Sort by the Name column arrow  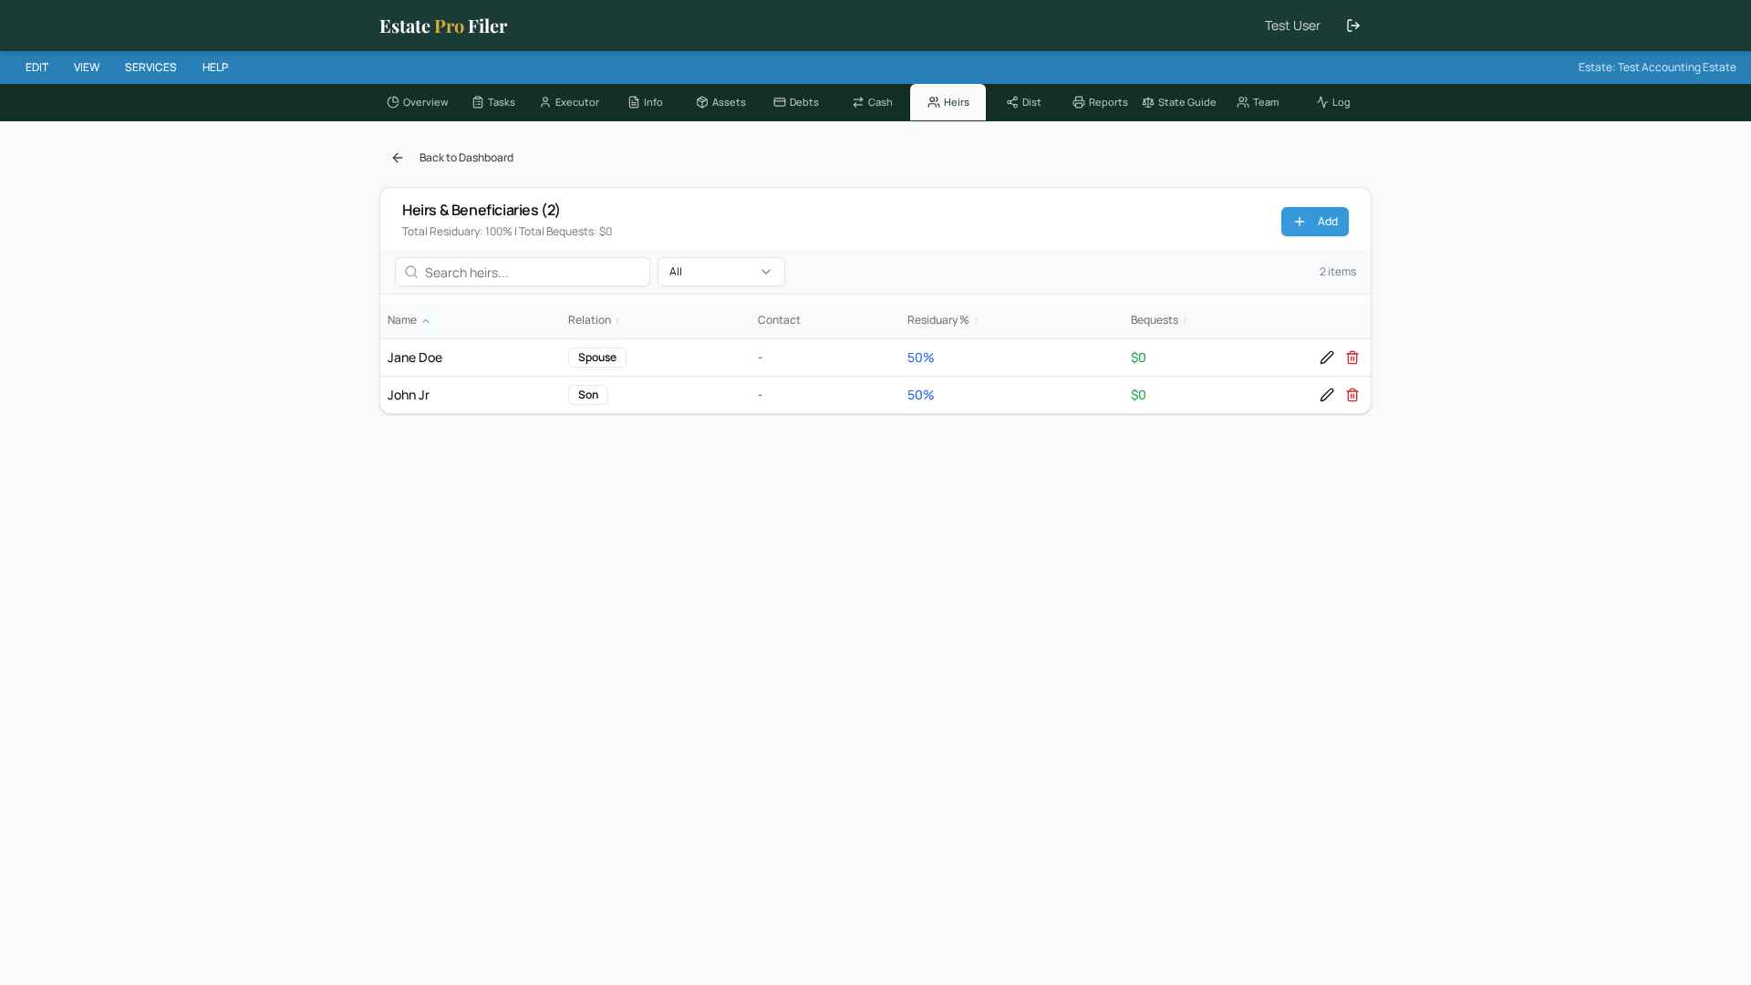pyautogui.click(x=426, y=321)
